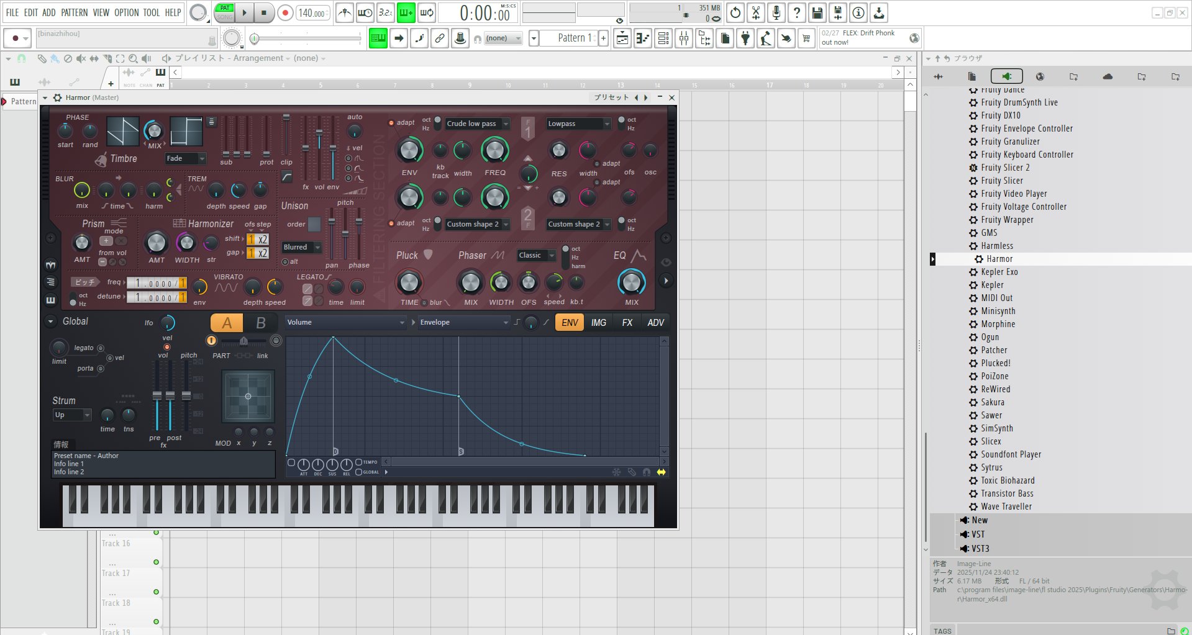Open the Strum direction Up dropdown
The height and width of the screenshot is (635, 1192).
72,415
